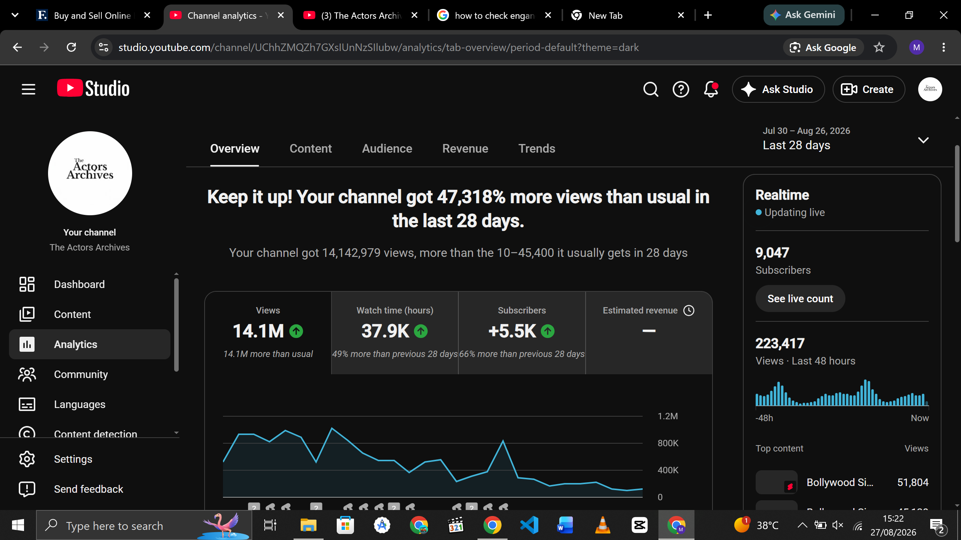
Task: Go back to the previous page
Action: point(17,47)
